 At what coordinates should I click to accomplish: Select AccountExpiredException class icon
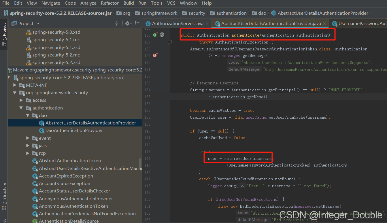(x=35, y=176)
